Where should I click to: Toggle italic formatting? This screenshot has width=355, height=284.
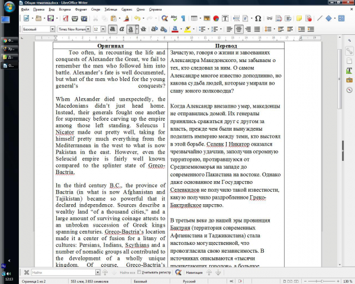point(122,29)
